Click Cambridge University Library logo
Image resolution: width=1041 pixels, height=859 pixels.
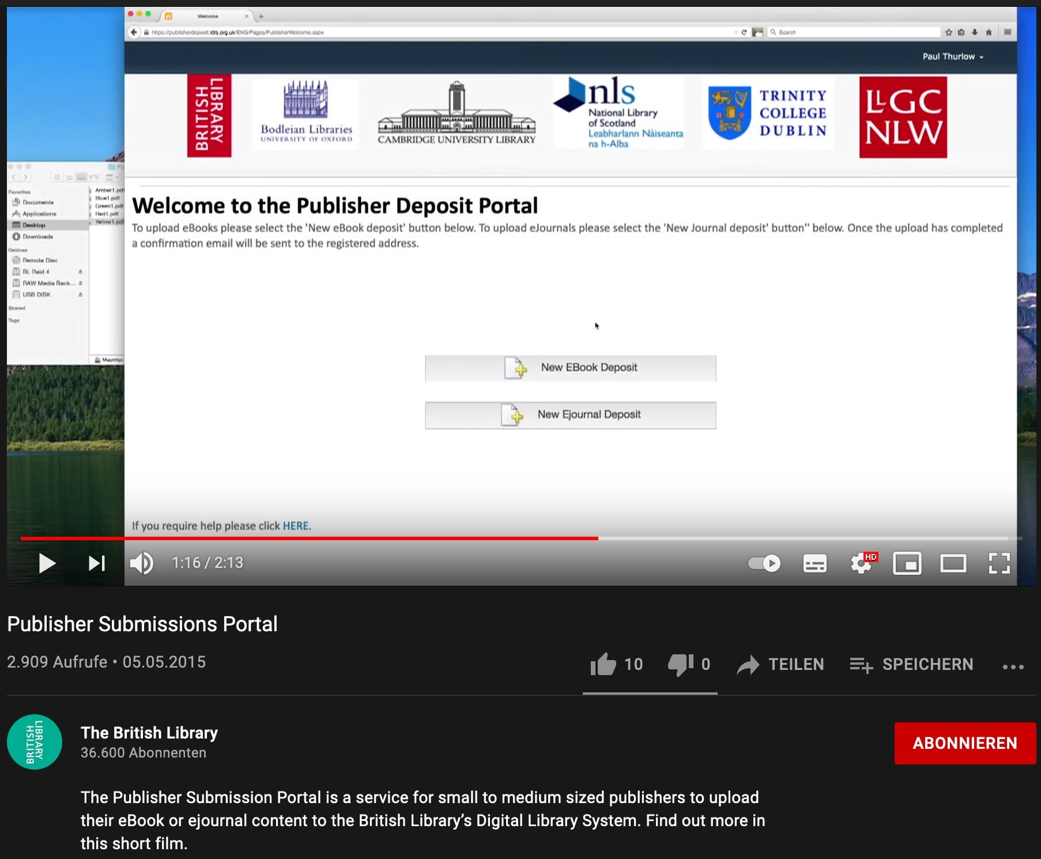[x=457, y=113]
